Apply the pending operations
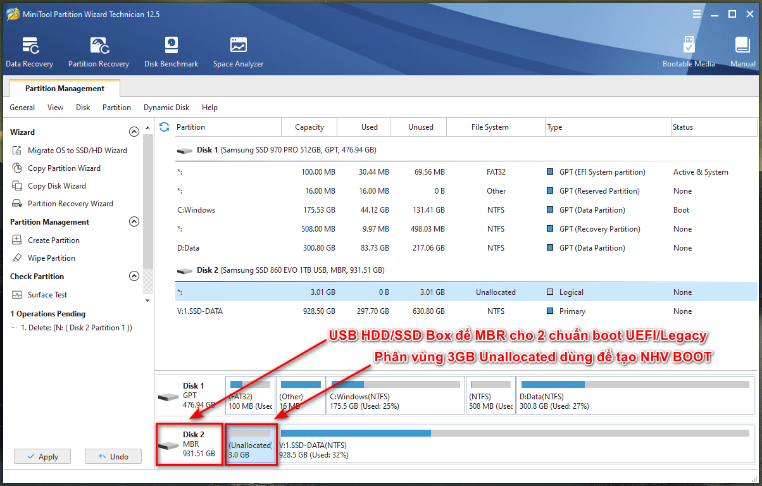762x486 pixels. tap(42, 456)
